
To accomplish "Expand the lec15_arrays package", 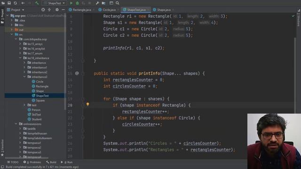I will (20, 44).
